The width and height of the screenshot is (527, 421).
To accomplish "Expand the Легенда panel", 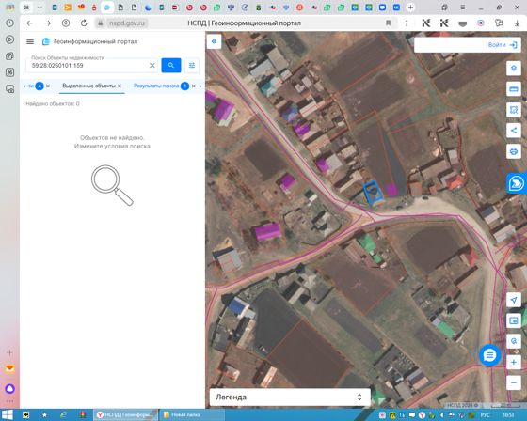I will pos(290,398).
